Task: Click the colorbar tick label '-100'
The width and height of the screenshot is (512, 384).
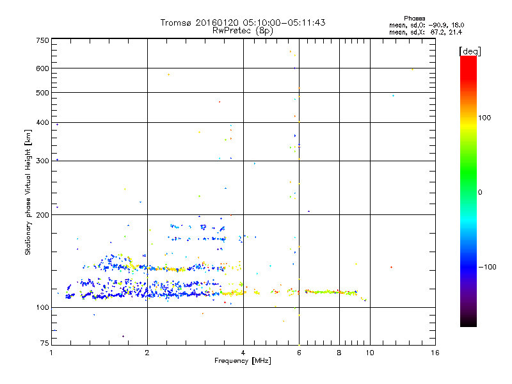Action: 487,267
